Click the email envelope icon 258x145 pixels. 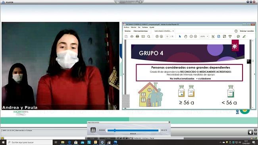coord(143,37)
